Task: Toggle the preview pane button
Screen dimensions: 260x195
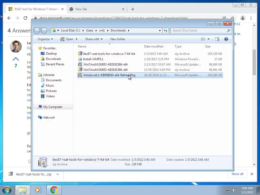Action: [x=217, y=39]
